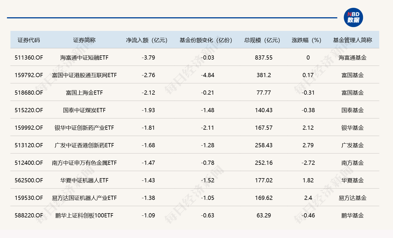Select 富国基金 in the 518680.OF row
This screenshot has width=393, height=238.
[353, 93]
